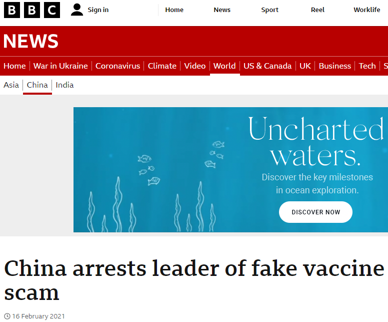Click the BBC logo blocks
Screen dimensions: 388x322
point(32,10)
